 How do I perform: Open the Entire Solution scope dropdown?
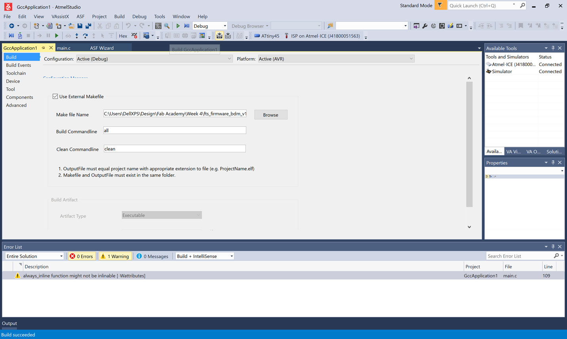34,256
